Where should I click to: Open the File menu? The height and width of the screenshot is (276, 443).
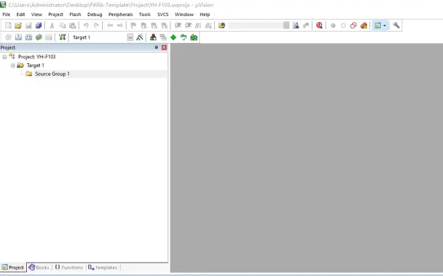[x=6, y=14]
